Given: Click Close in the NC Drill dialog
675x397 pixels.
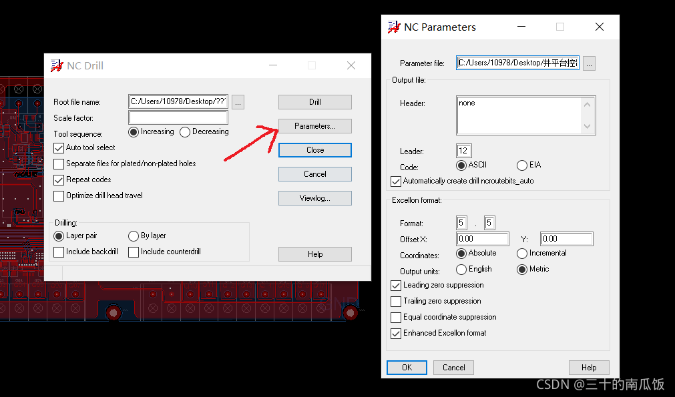Looking at the screenshot, I should (x=315, y=150).
